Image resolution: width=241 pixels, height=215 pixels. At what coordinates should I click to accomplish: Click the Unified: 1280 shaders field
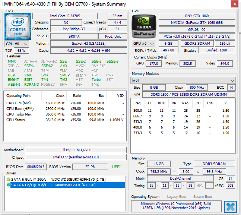[x=216, y=50]
